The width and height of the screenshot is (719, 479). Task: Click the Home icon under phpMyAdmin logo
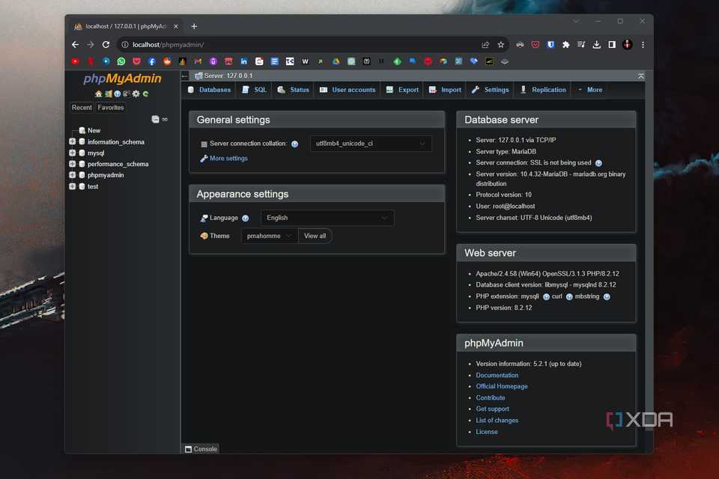98,94
